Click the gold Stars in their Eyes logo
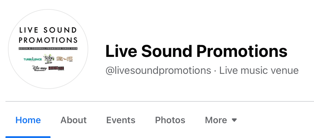The height and width of the screenshot is (138, 314). point(65,59)
